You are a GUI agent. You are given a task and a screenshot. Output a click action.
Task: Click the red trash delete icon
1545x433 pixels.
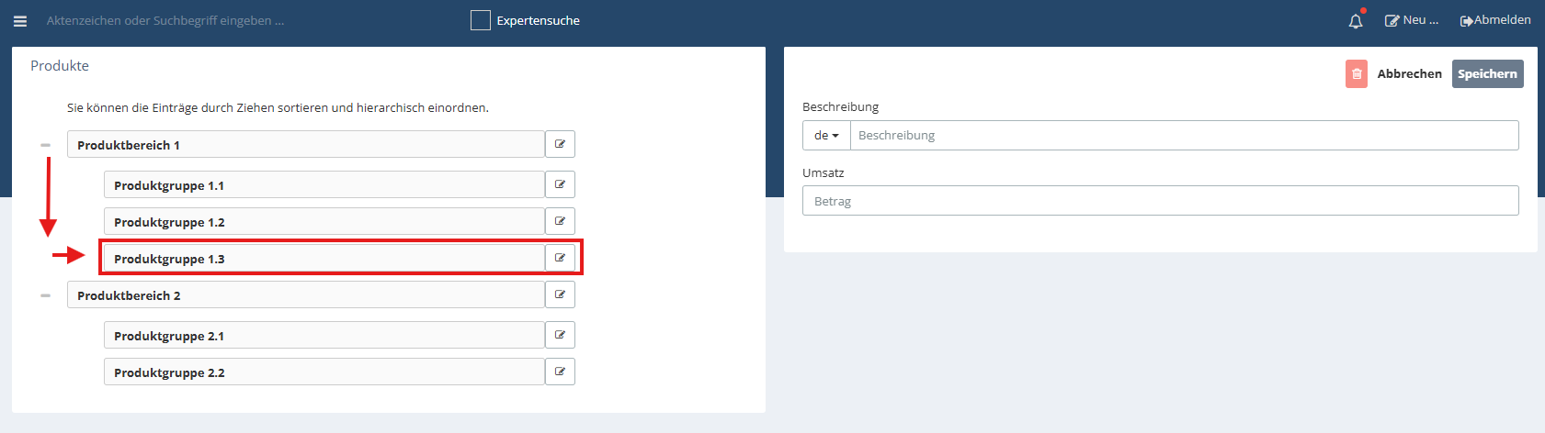click(1357, 74)
